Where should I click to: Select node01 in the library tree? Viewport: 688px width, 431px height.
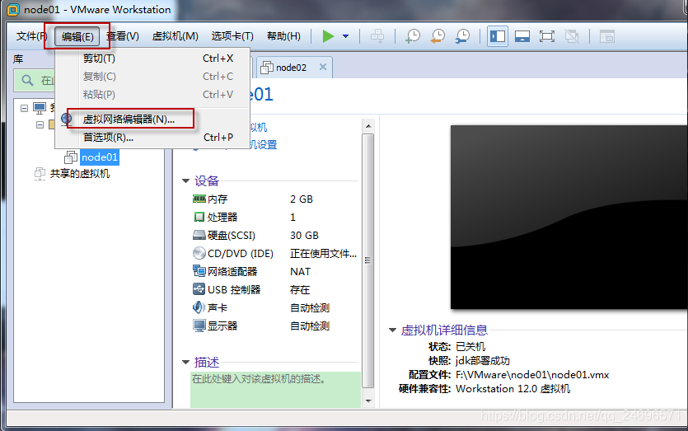(x=100, y=157)
